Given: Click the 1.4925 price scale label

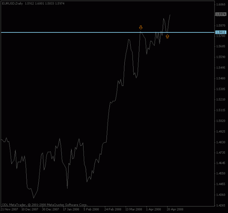Looking at the screenshot, I should tap(221, 131).
